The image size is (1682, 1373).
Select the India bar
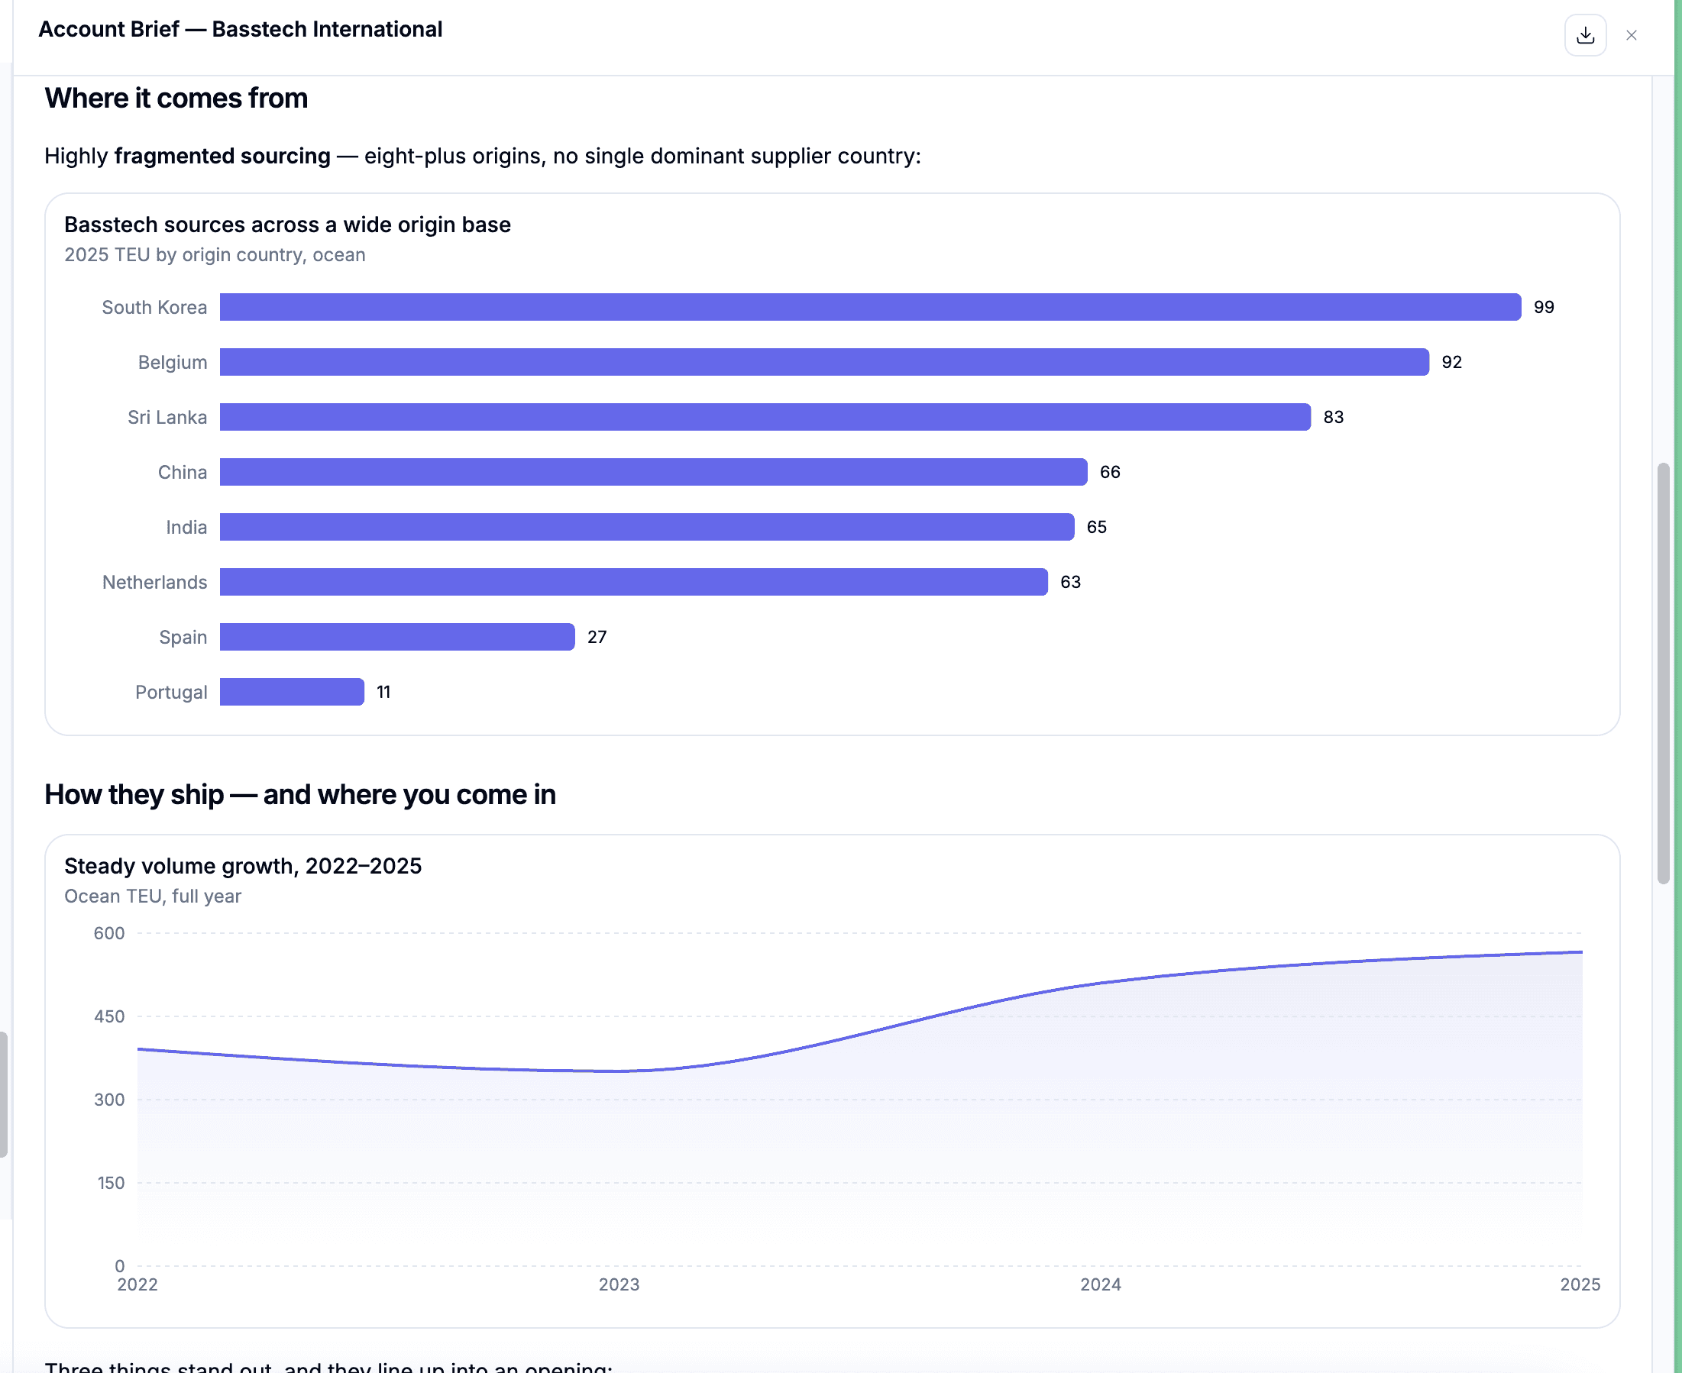point(647,527)
